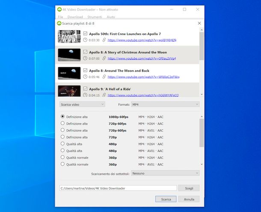Viewport: 261px width, 212px height.
Task: Open the Apollo 9 YouTube link
Action: click(143, 95)
